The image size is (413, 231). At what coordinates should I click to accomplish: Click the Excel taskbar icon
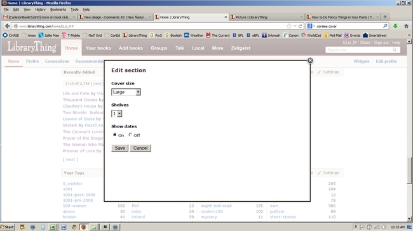53,227
